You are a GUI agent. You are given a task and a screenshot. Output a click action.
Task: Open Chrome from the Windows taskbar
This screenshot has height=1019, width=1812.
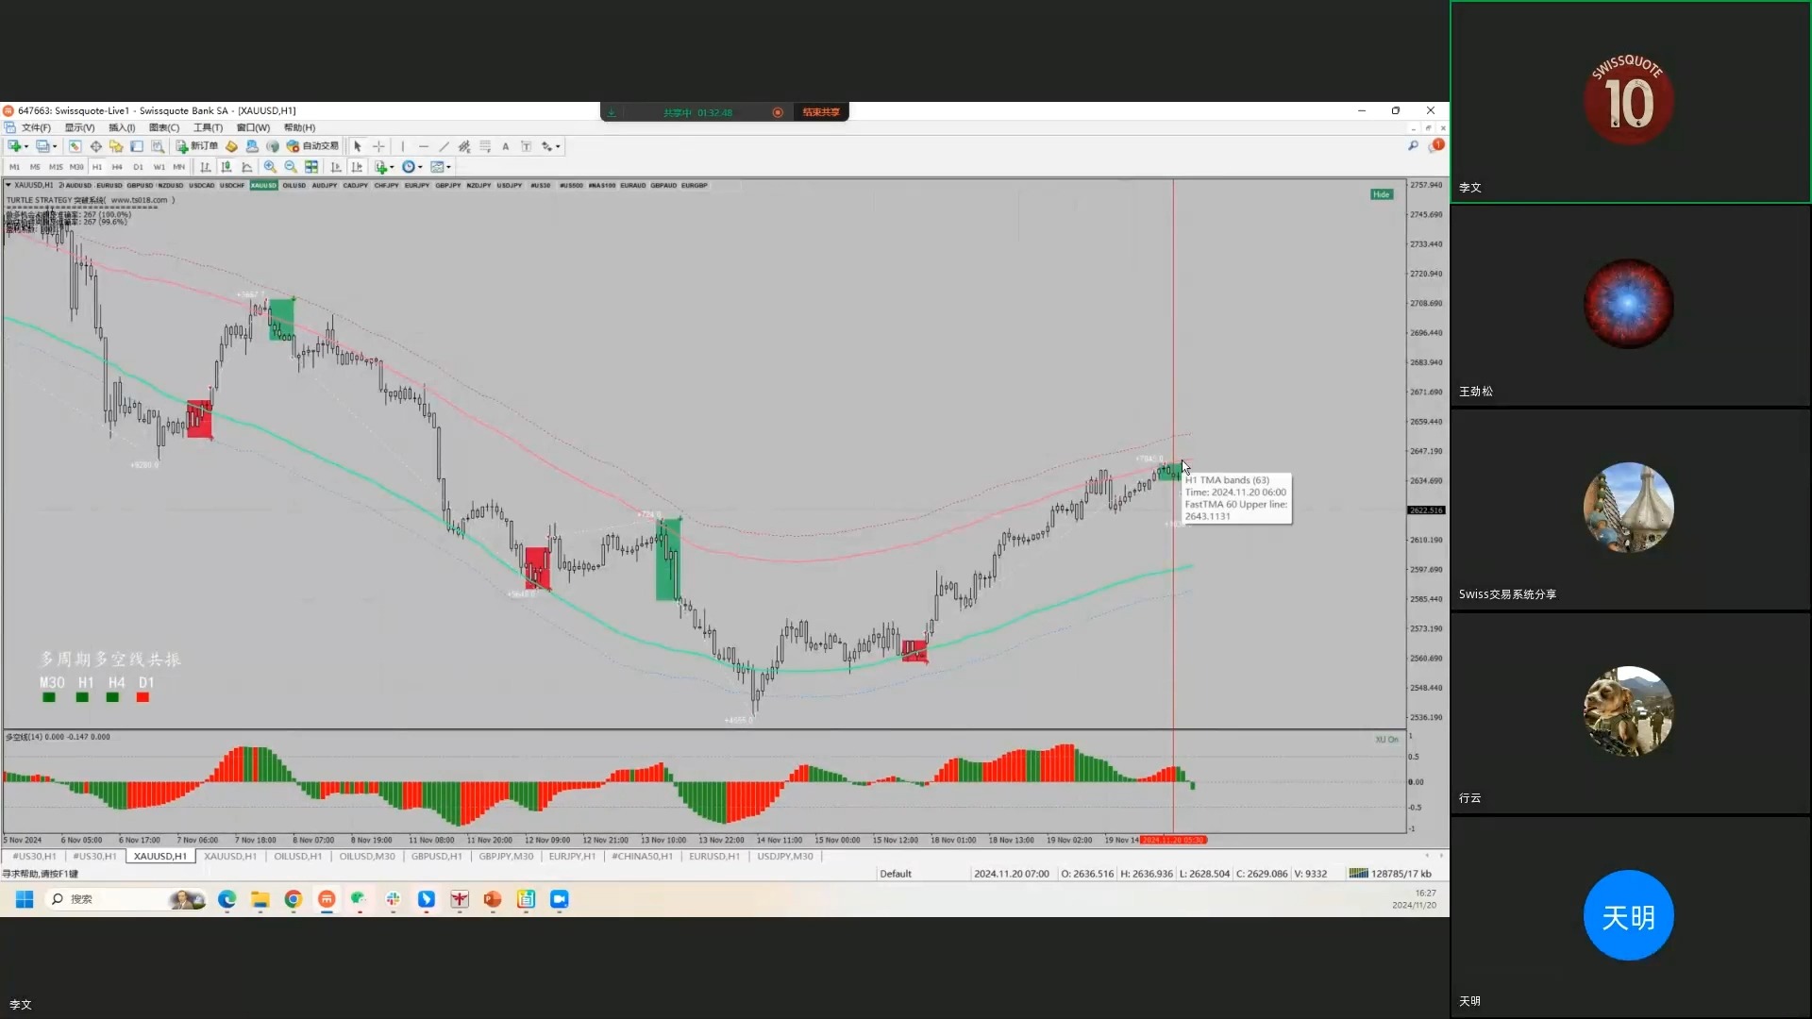click(294, 900)
